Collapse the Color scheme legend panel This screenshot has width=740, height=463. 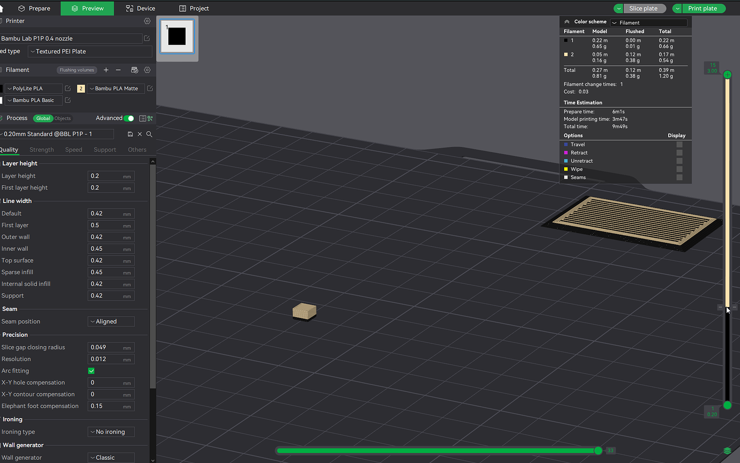pos(567,22)
